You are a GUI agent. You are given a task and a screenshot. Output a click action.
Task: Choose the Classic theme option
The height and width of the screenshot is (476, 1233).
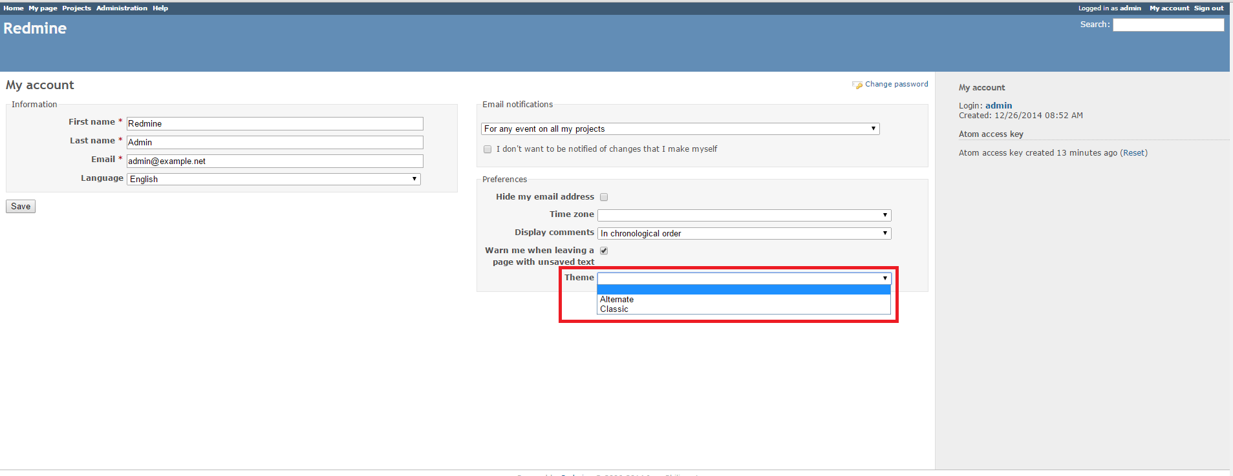744,309
